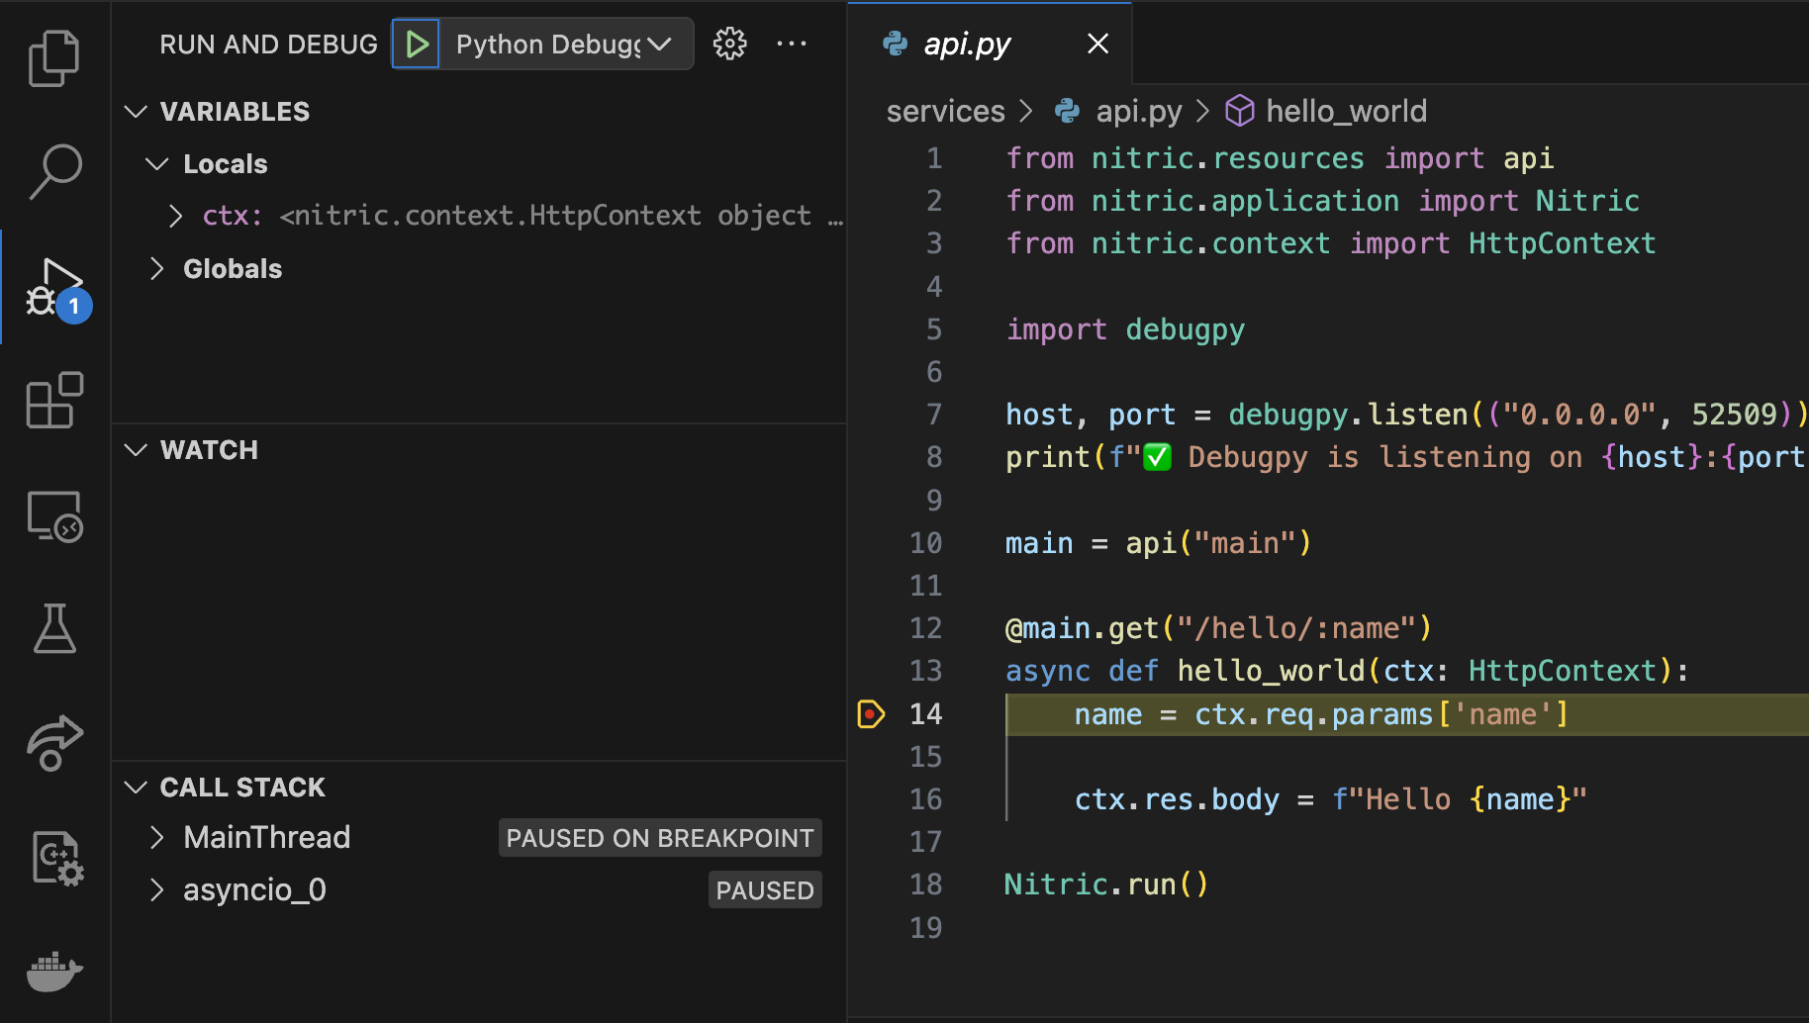This screenshot has height=1023, width=1809.
Task: Click the 'main = api("main")' line
Action: pyautogui.click(x=1158, y=543)
